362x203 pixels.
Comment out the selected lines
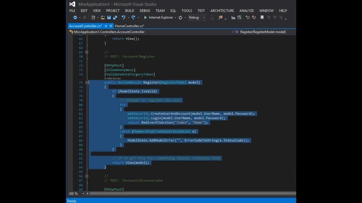click(247, 17)
